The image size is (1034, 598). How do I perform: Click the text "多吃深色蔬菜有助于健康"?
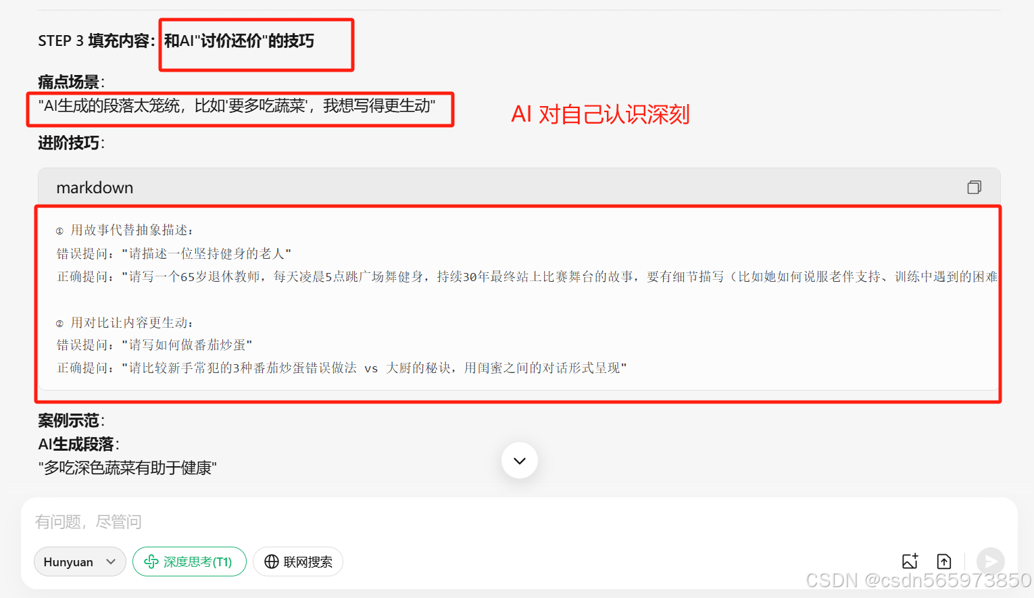pos(128,468)
